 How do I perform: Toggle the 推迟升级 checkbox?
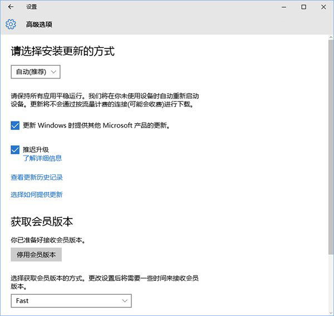(16, 149)
